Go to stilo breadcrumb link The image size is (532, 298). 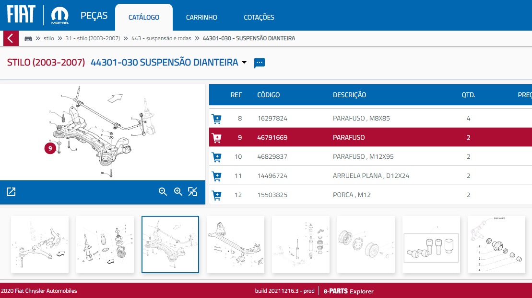click(x=48, y=38)
